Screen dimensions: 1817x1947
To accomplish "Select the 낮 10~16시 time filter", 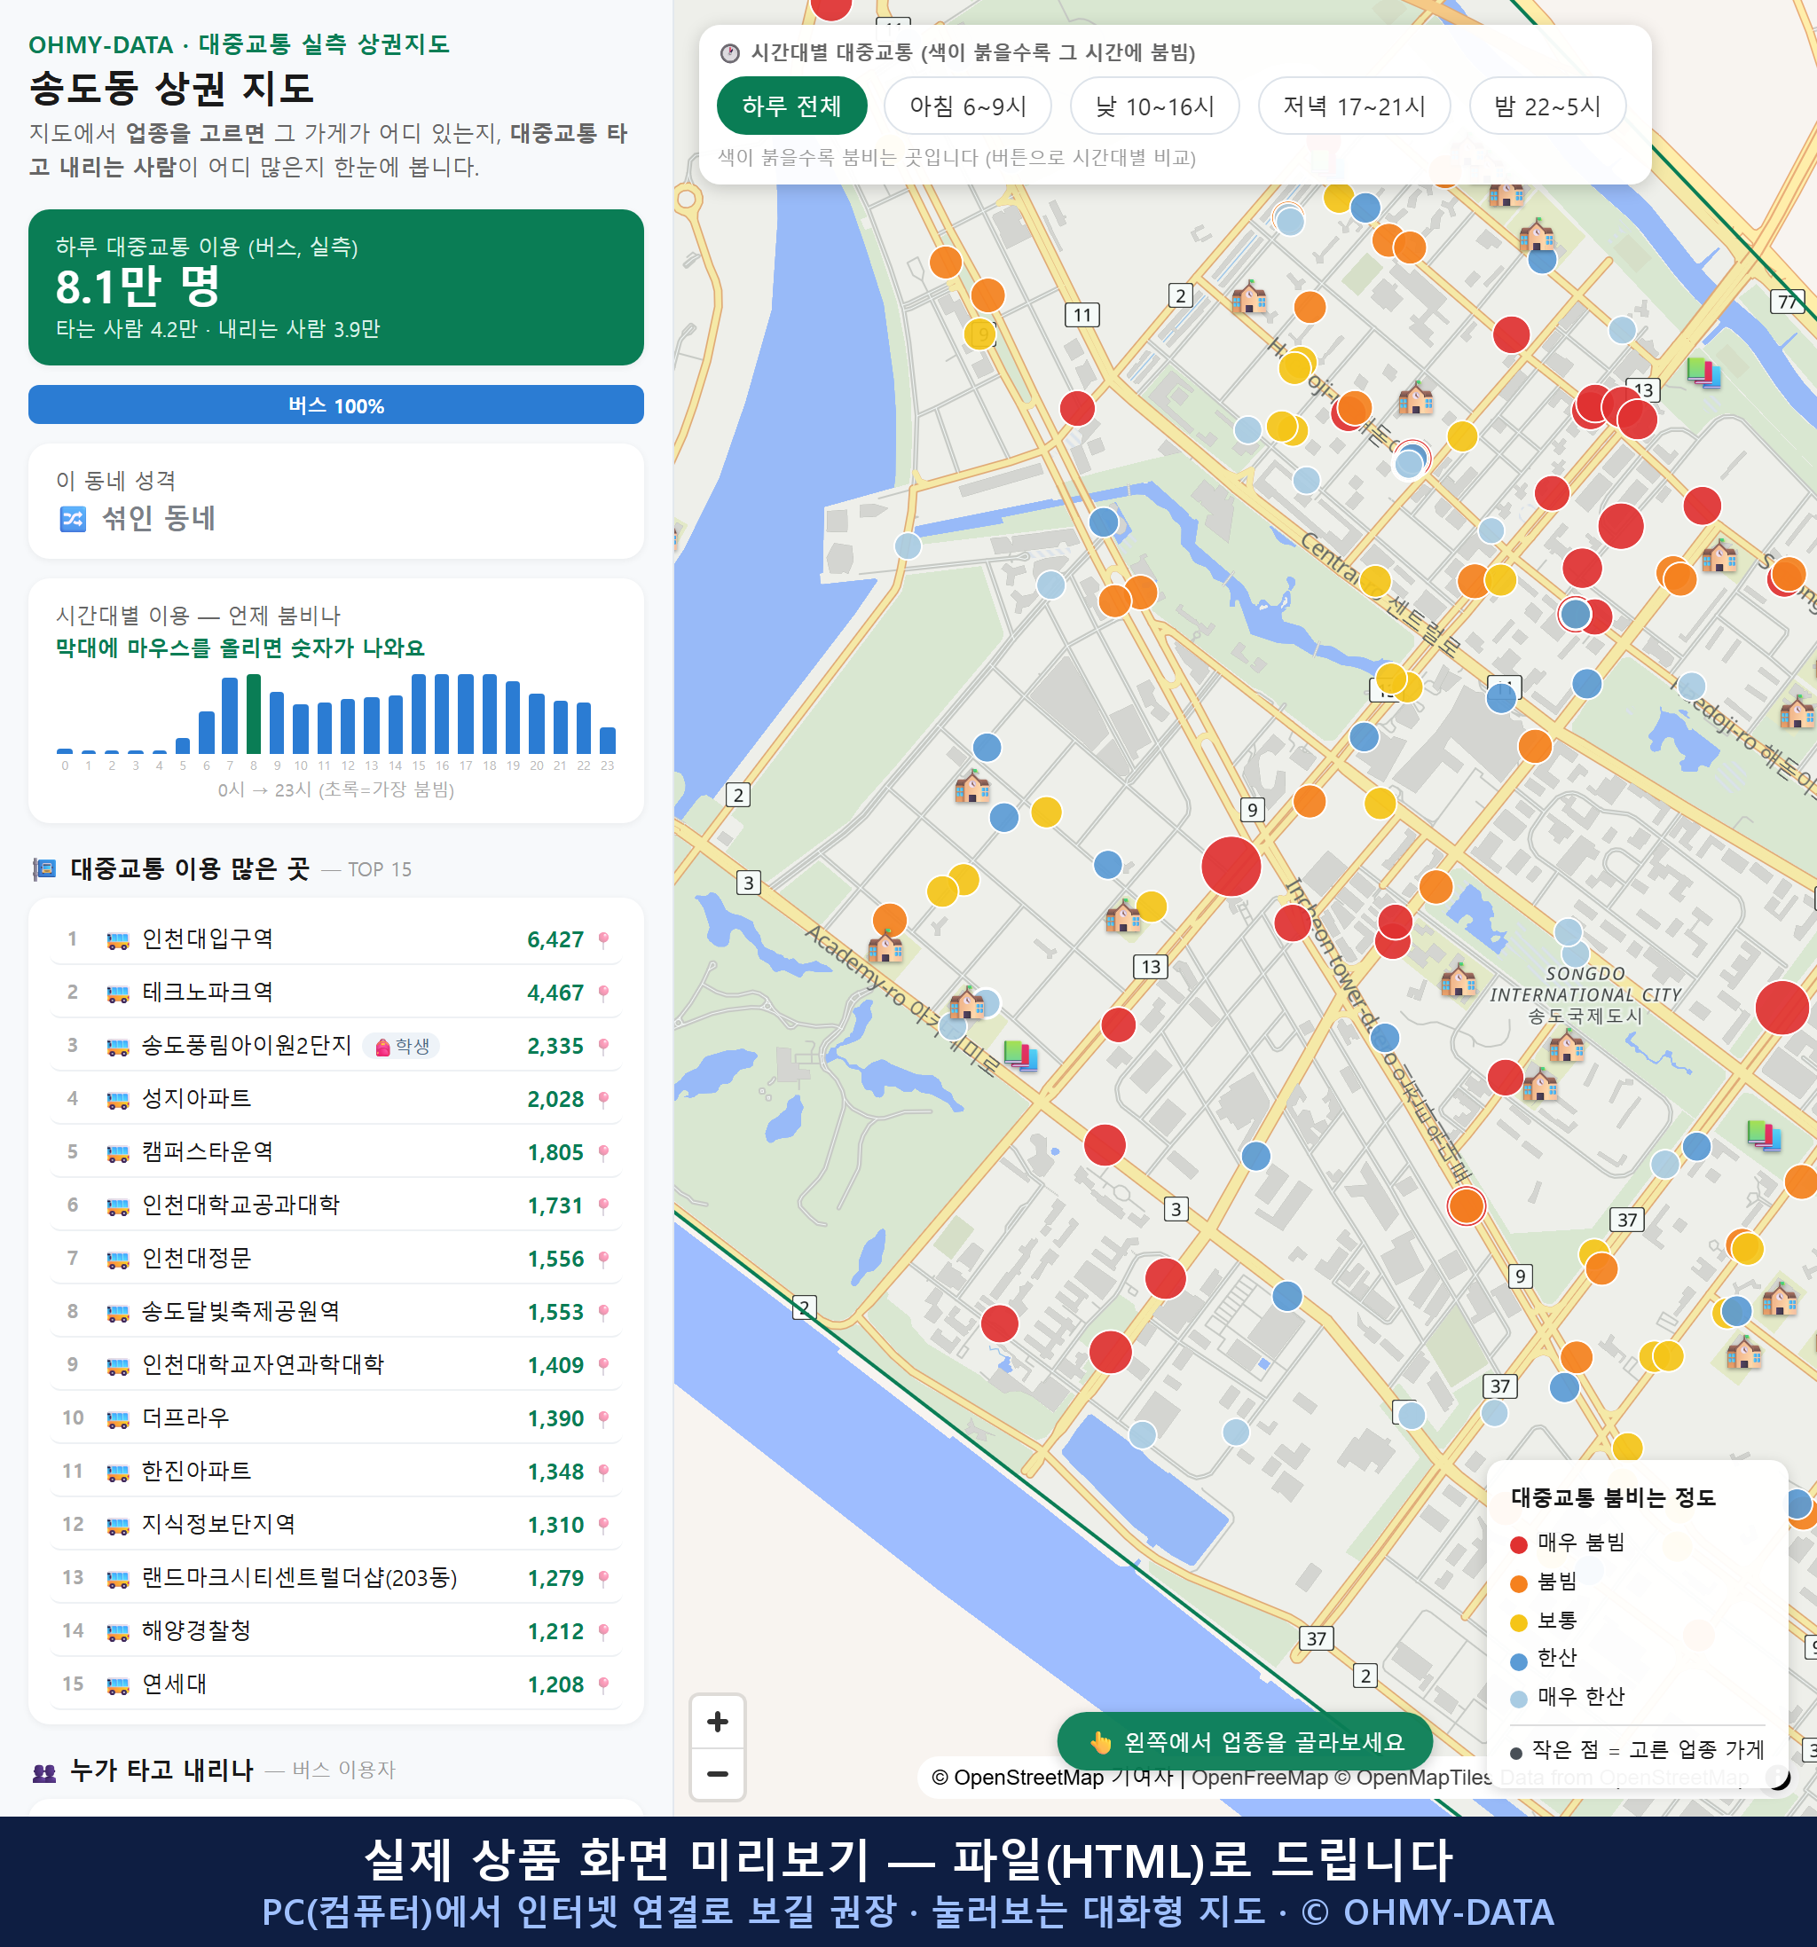I will point(1154,106).
